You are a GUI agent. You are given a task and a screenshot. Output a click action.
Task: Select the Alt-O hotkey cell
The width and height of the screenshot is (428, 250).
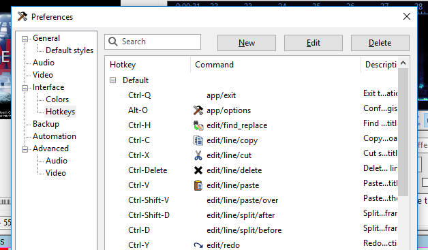pyautogui.click(x=138, y=110)
